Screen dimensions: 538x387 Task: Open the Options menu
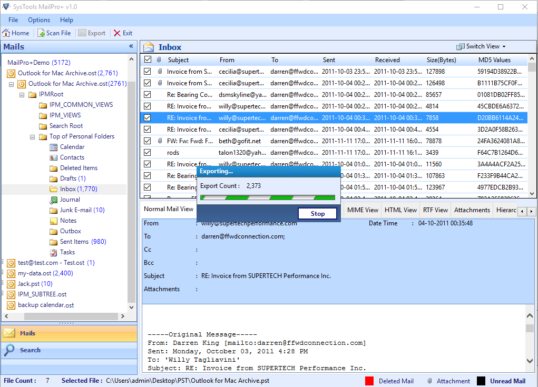pyautogui.click(x=39, y=20)
